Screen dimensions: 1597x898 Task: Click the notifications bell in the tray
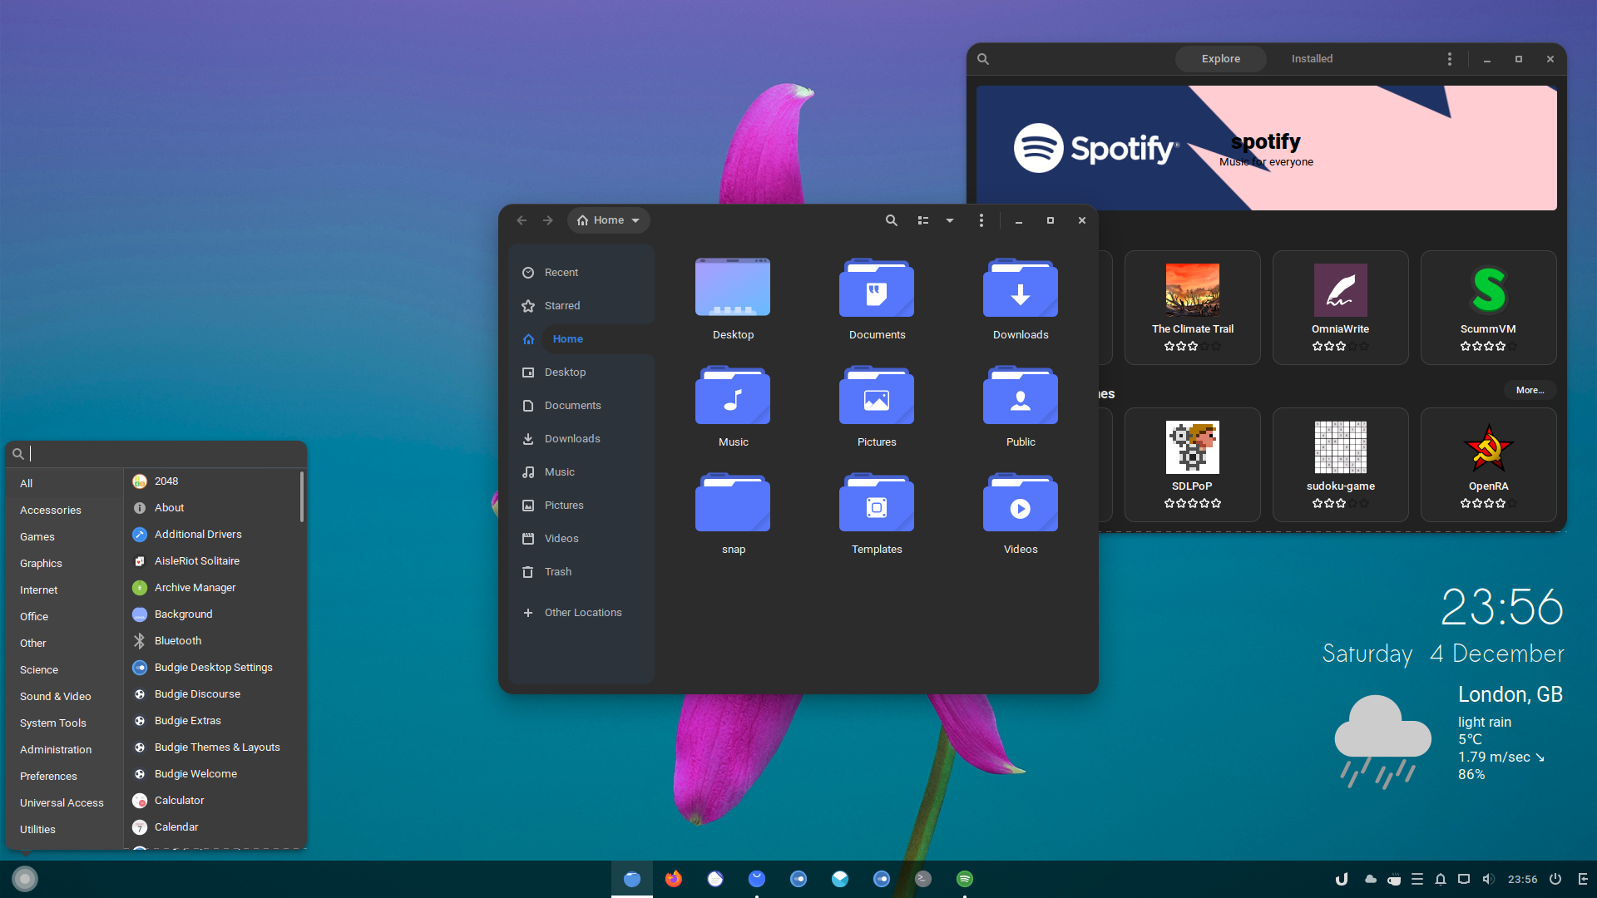coord(1441,879)
